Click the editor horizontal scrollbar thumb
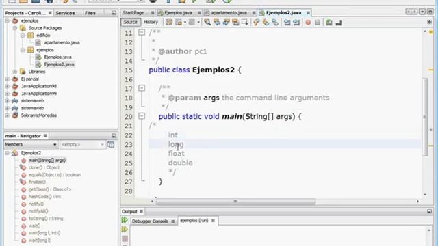The image size is (438, 246). tap(235, 202)
